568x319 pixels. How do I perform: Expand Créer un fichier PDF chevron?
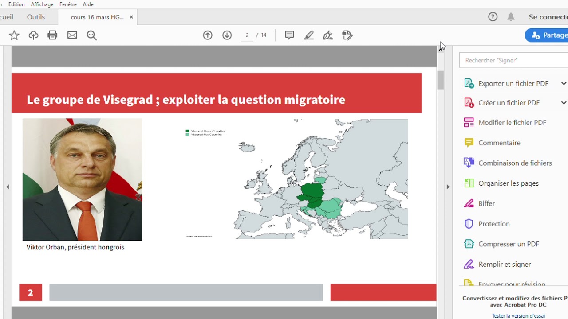click(x=564, y=103)
